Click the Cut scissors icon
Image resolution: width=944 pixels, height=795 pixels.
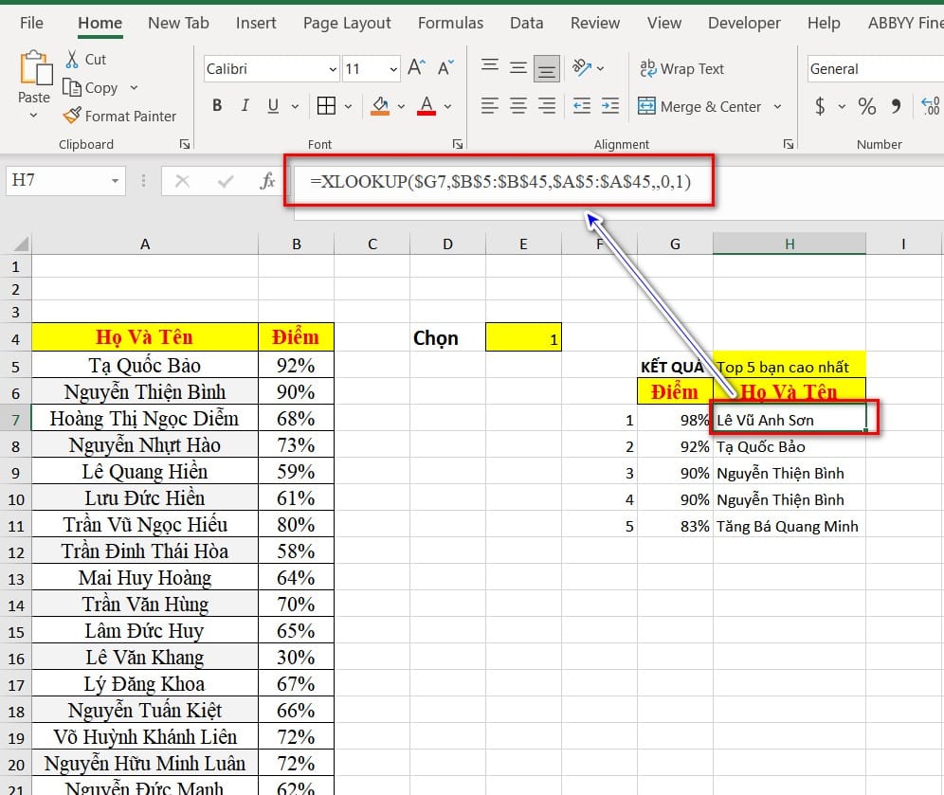pos(72,59)
